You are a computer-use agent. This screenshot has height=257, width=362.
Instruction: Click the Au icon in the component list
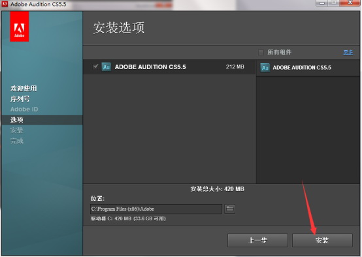point(107,67)
